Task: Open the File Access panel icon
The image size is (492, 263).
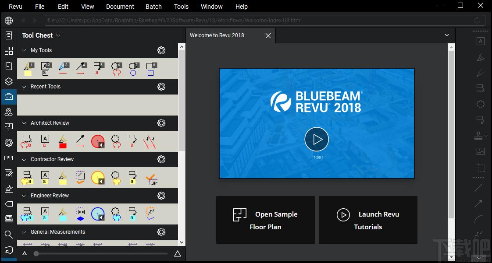Action: point(9,35)
